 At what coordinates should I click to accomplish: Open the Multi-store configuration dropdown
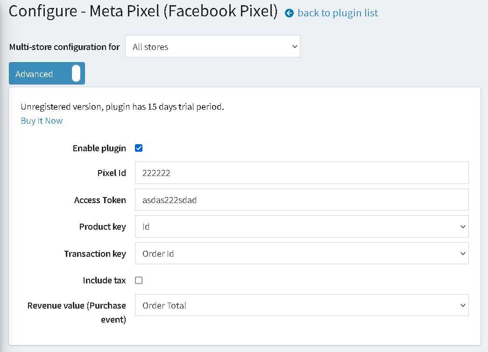click(212, 46)
